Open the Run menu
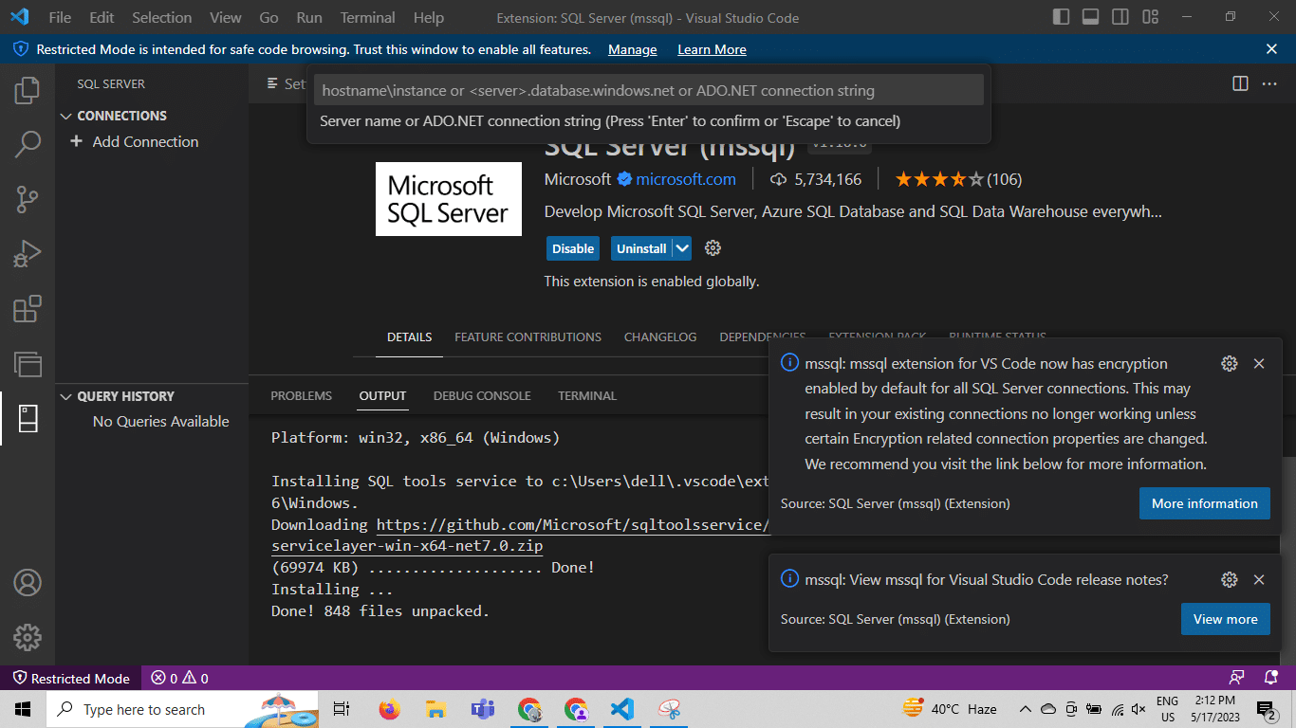Screen dimensions: 1296x728 [309, 17]
